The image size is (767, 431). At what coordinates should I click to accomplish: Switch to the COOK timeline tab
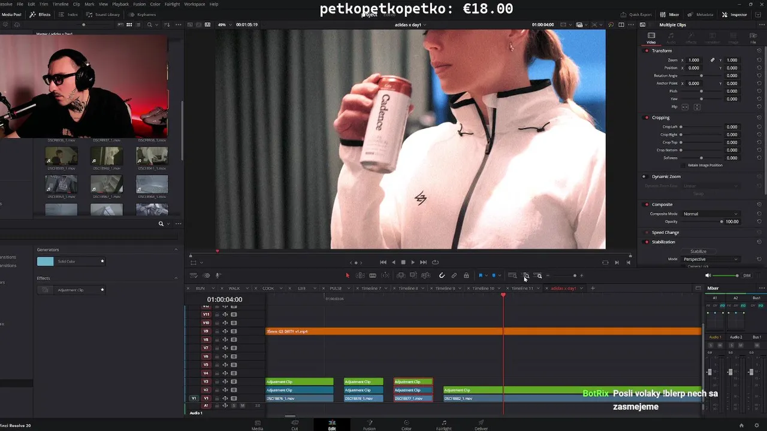pos(268,289)
